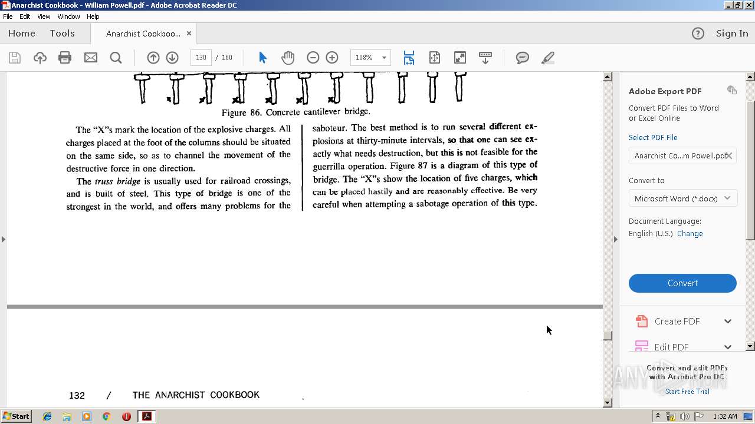This screenshot has height=424, width=755.
Task: Click the Edit PDF tool icon
Action: 641,346
